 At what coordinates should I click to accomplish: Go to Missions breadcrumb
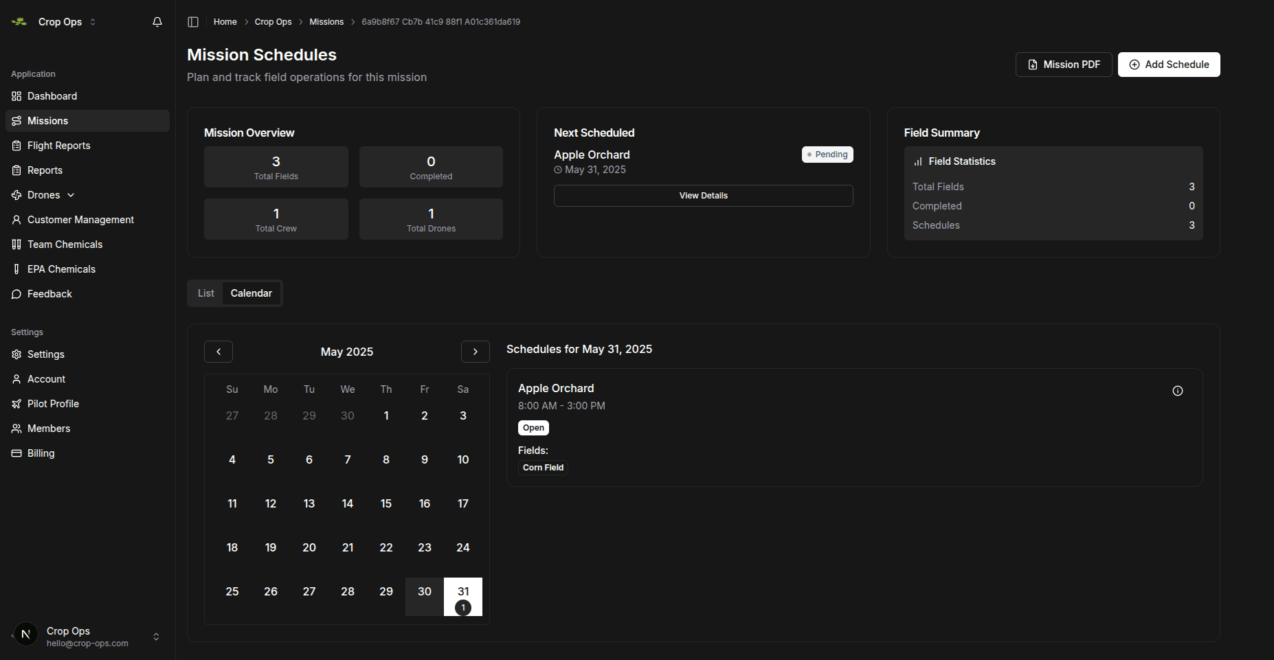(326, 22)
